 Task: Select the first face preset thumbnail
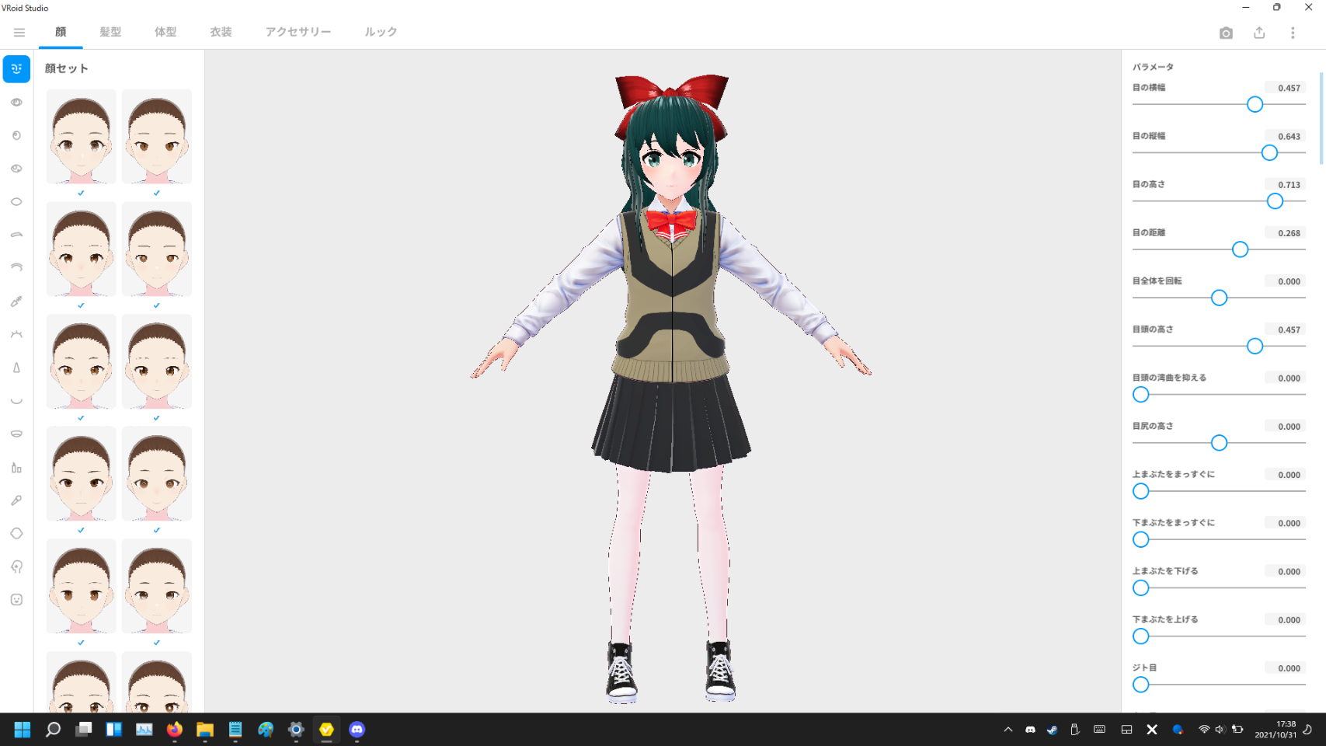pos(82,137)
